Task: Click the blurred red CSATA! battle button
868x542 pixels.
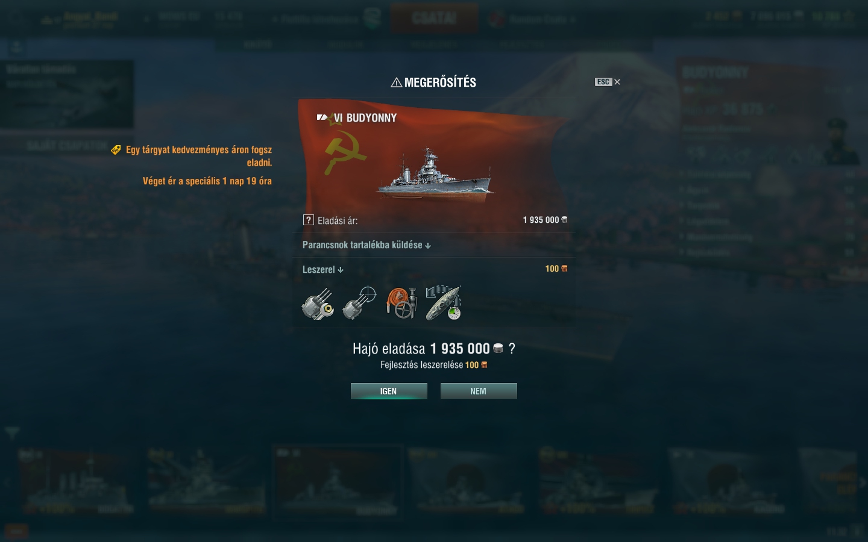Action: click(434, 18)
